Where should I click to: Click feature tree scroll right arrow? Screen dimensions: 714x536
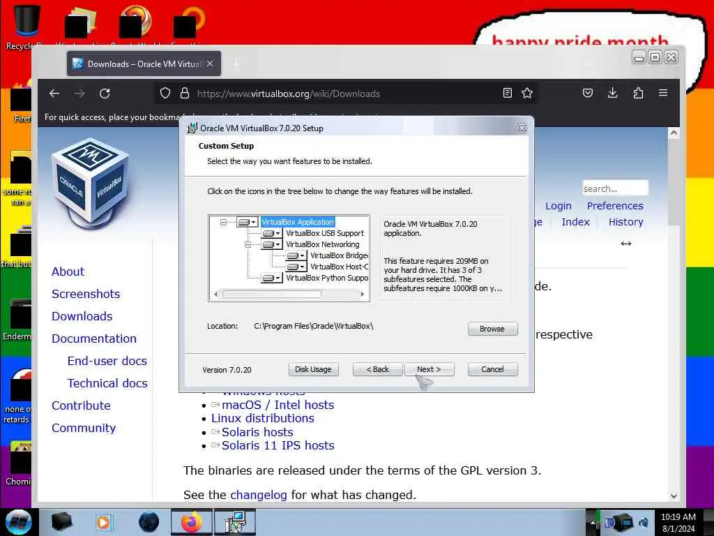coord(362,294)
